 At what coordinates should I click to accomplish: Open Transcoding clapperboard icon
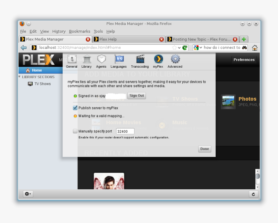tap(140, 59)
